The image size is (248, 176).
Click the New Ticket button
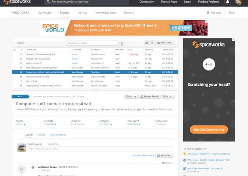pyautogui.click(x=165, y=43)
